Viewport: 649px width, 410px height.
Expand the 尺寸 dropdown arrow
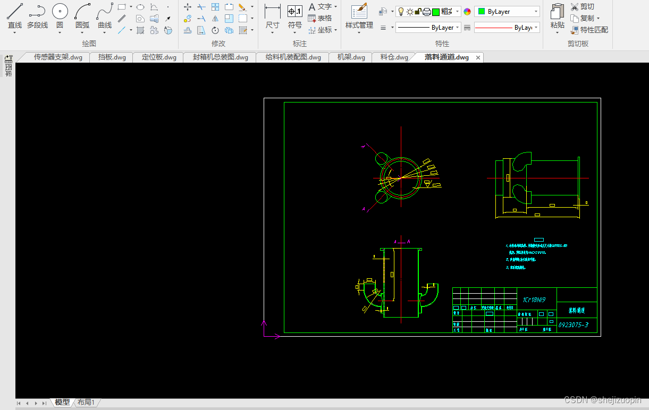pyautogui.click(x=272, y=32)
